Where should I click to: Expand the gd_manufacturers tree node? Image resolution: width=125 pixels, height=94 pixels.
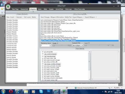(43, 56)
